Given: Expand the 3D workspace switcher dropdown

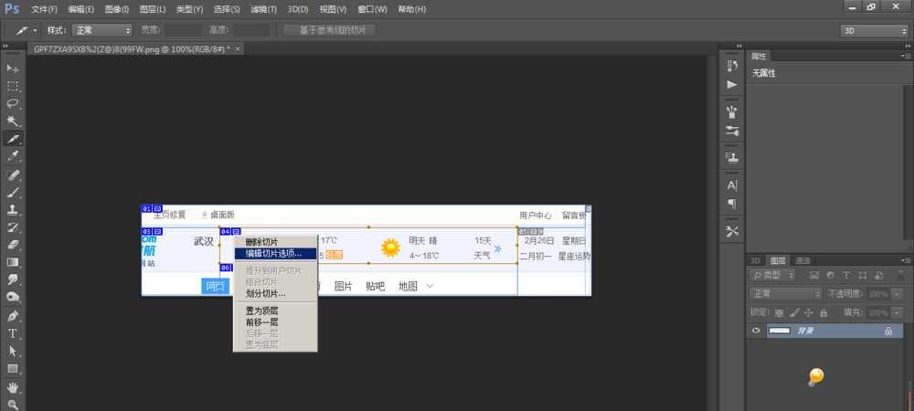Looking at the screenshot, I should pyautogui.click(x=873, y=30).
